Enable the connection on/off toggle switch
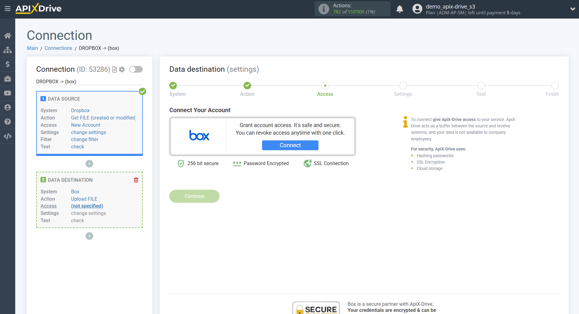The image size is (579, 314). tap(136, 69)
